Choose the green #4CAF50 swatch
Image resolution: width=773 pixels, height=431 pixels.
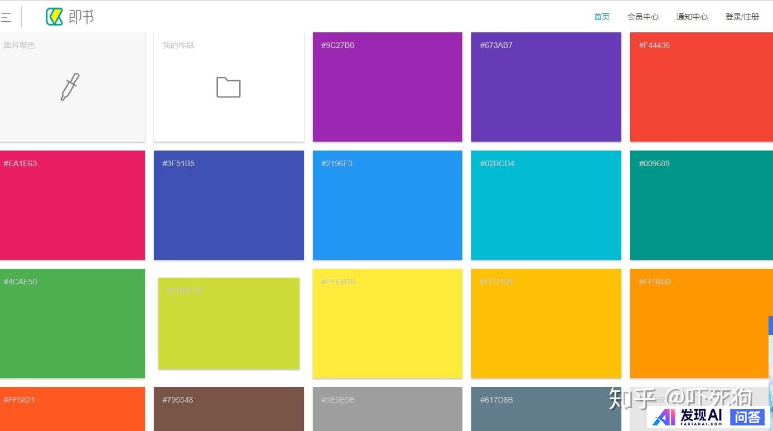coord(72,323)
